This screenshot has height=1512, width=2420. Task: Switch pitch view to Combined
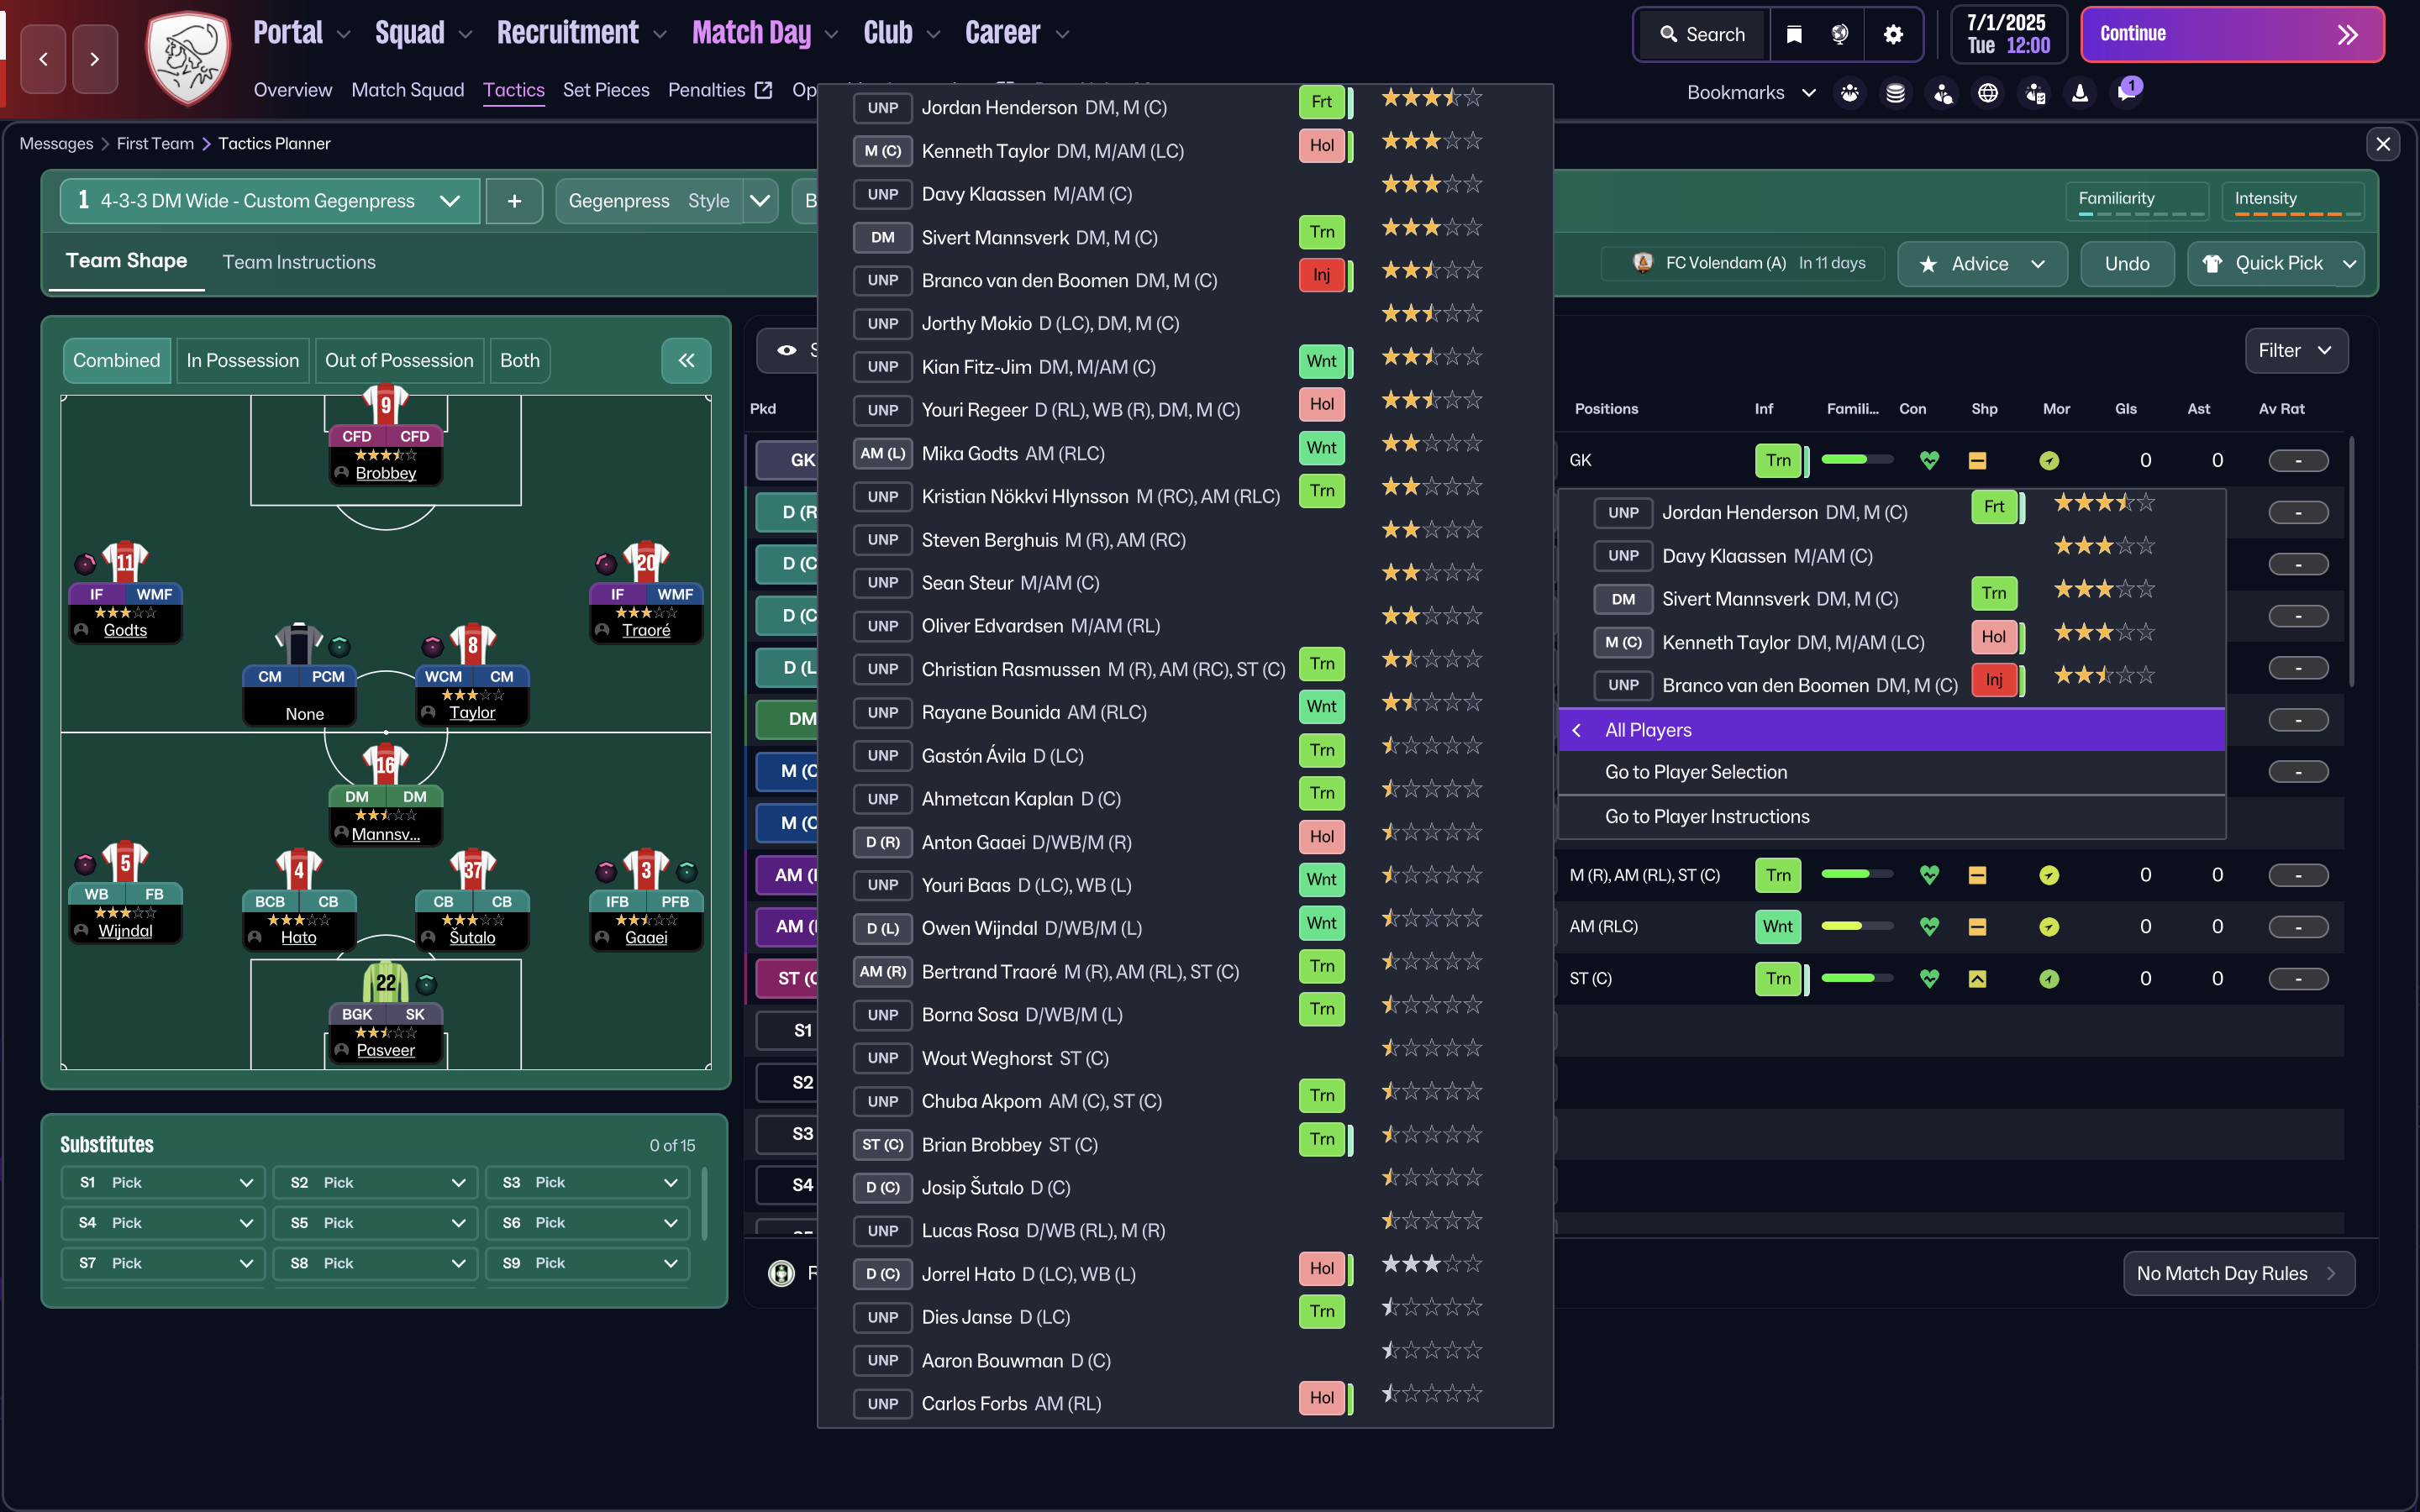(116, 360)
